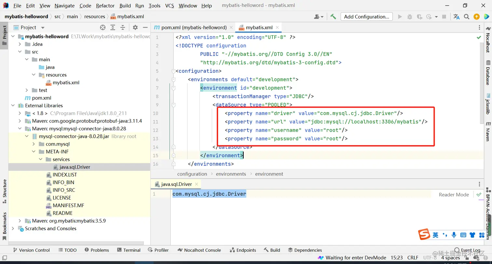The height and width of the screenshot is (264, 492).
Task: Open the Tools menu
Action: (x=155, y=6)
